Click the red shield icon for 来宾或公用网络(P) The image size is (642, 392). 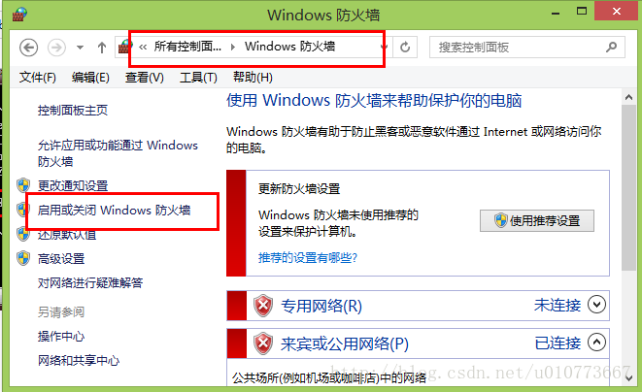(263, 343)
